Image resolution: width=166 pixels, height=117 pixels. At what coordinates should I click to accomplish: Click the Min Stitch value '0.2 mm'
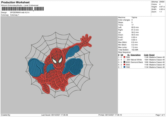134,45
